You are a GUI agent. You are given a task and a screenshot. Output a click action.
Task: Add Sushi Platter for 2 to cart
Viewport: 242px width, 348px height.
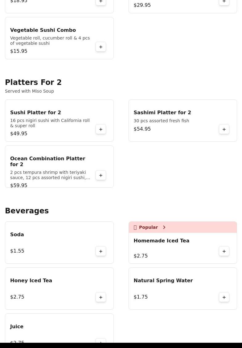[101, 129]
